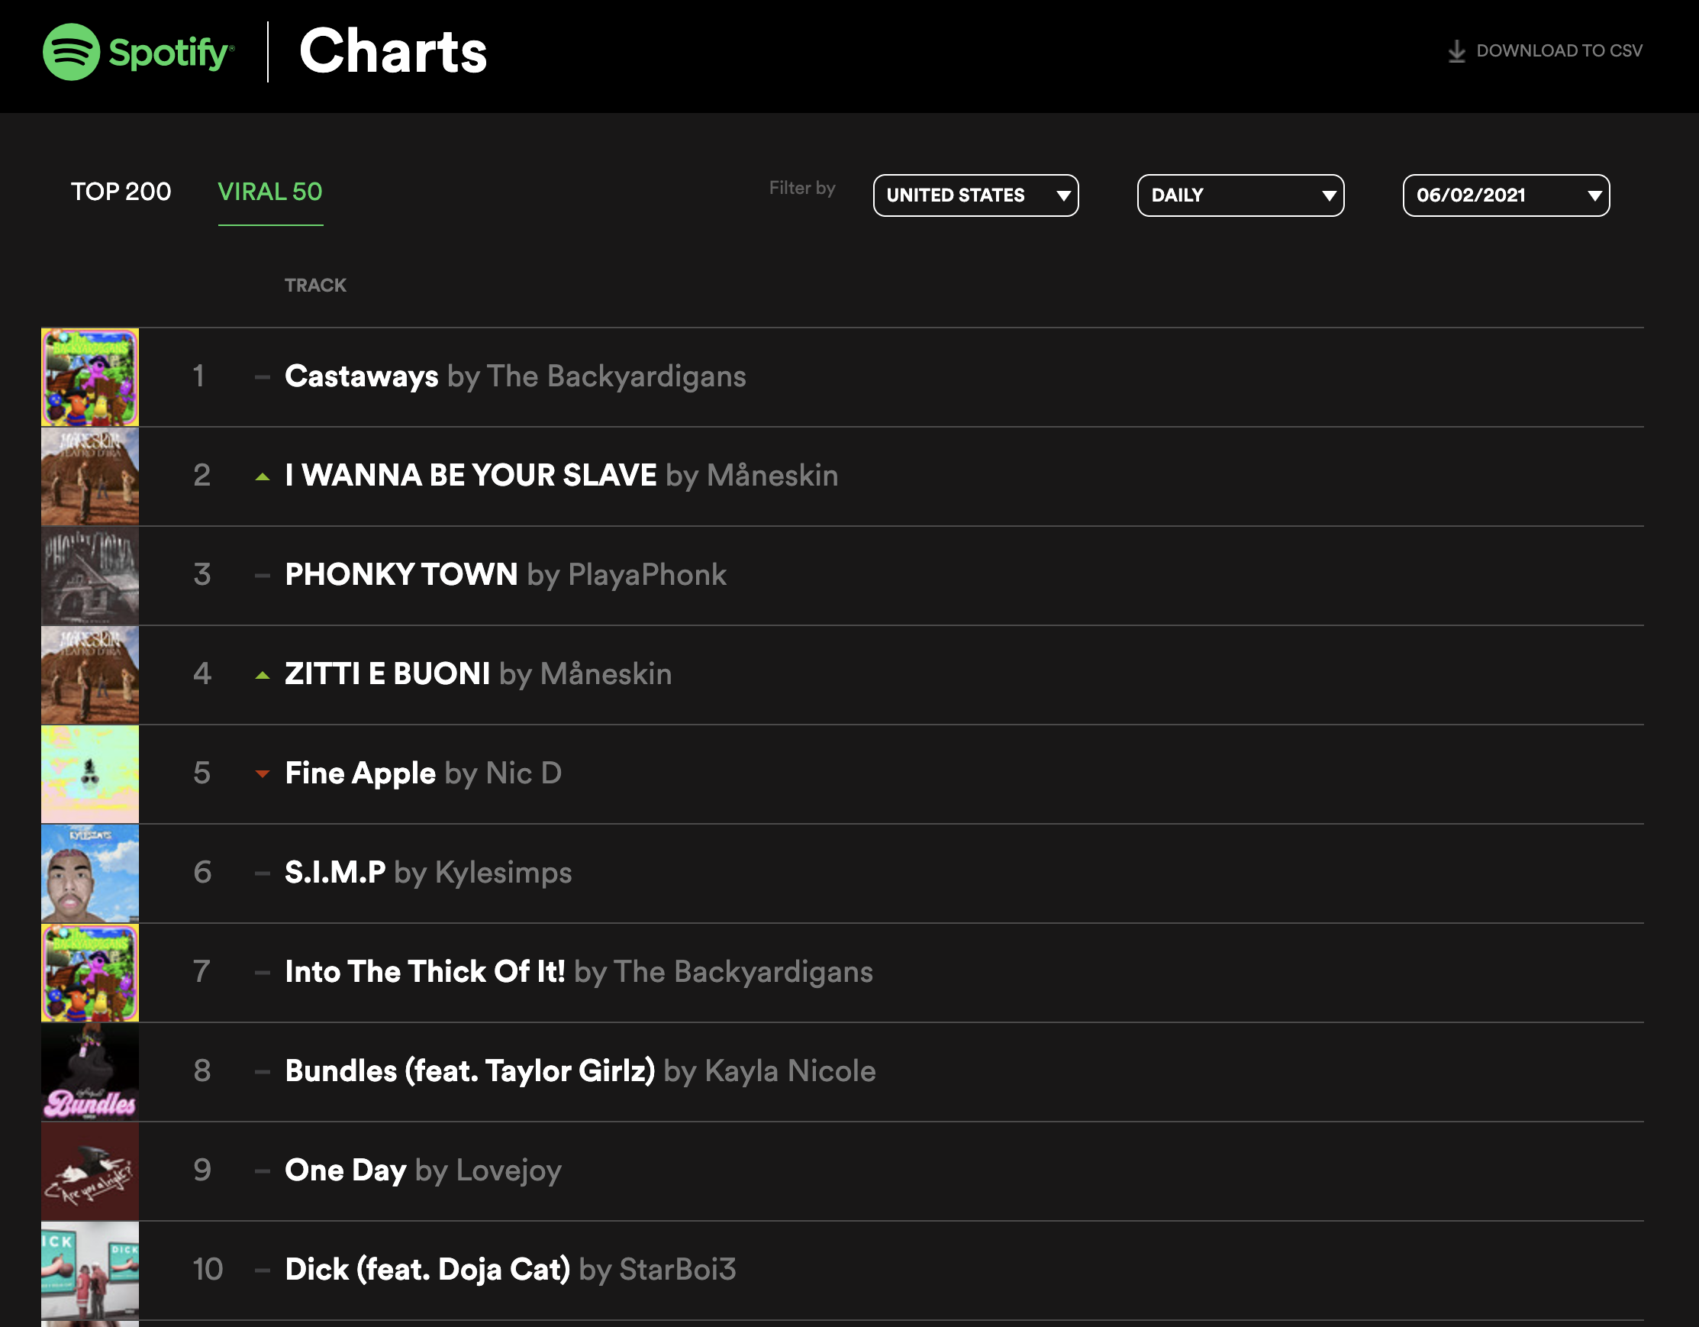Screen dimensions: 1699x1327
Task: Click the Fine Apple cover image
Action: [x=90, y=774]
